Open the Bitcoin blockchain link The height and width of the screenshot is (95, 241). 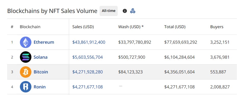(x=41, y=72)
